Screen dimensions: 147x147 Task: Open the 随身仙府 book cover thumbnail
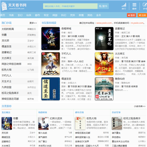(104, 89)
